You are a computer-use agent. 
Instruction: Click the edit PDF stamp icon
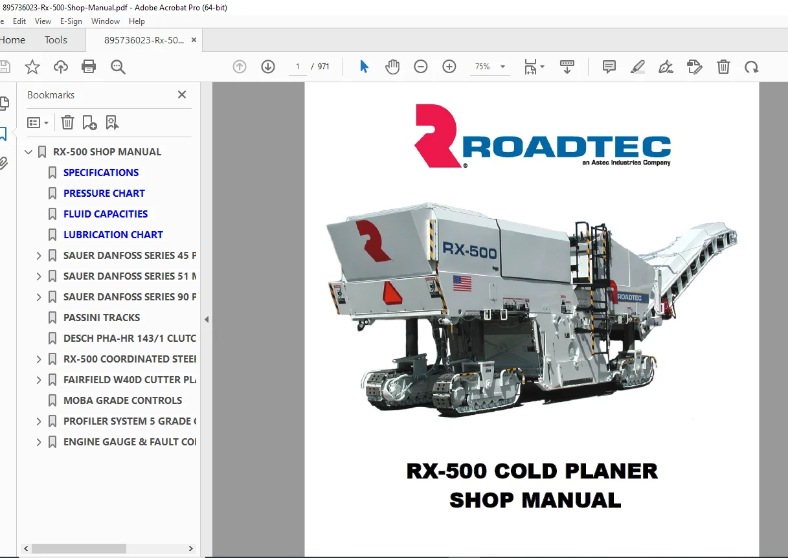[x=695, y=67]
